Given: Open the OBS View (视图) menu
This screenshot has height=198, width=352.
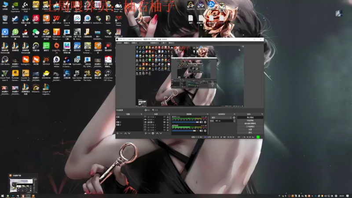Looking at the screenshot, I should (x=134, y=43).
